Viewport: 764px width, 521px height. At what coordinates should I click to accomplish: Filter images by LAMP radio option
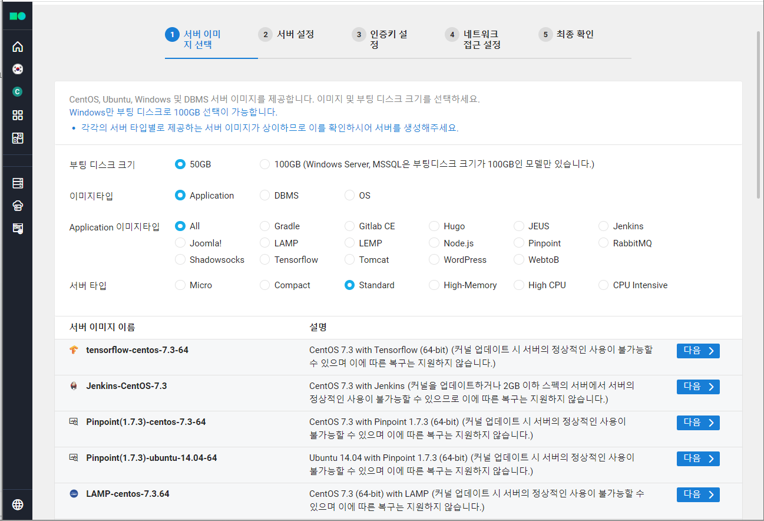265,243
